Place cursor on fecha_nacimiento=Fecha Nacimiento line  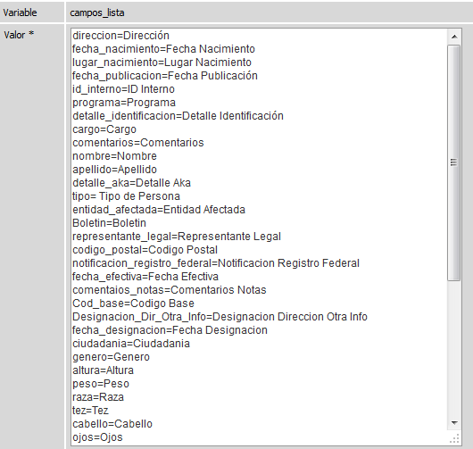pyautogui.click(x=163, y=49)
